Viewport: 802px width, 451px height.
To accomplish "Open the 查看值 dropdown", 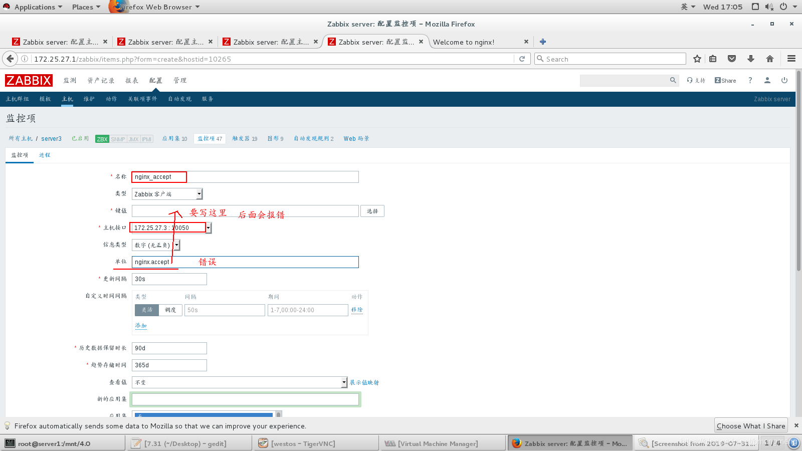I will coord(240,382).
